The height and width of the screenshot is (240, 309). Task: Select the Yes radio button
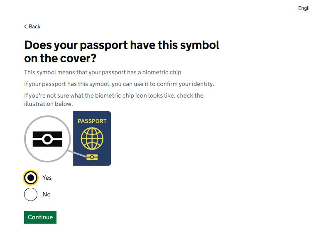pyautogui.click(x=31, y=178)
